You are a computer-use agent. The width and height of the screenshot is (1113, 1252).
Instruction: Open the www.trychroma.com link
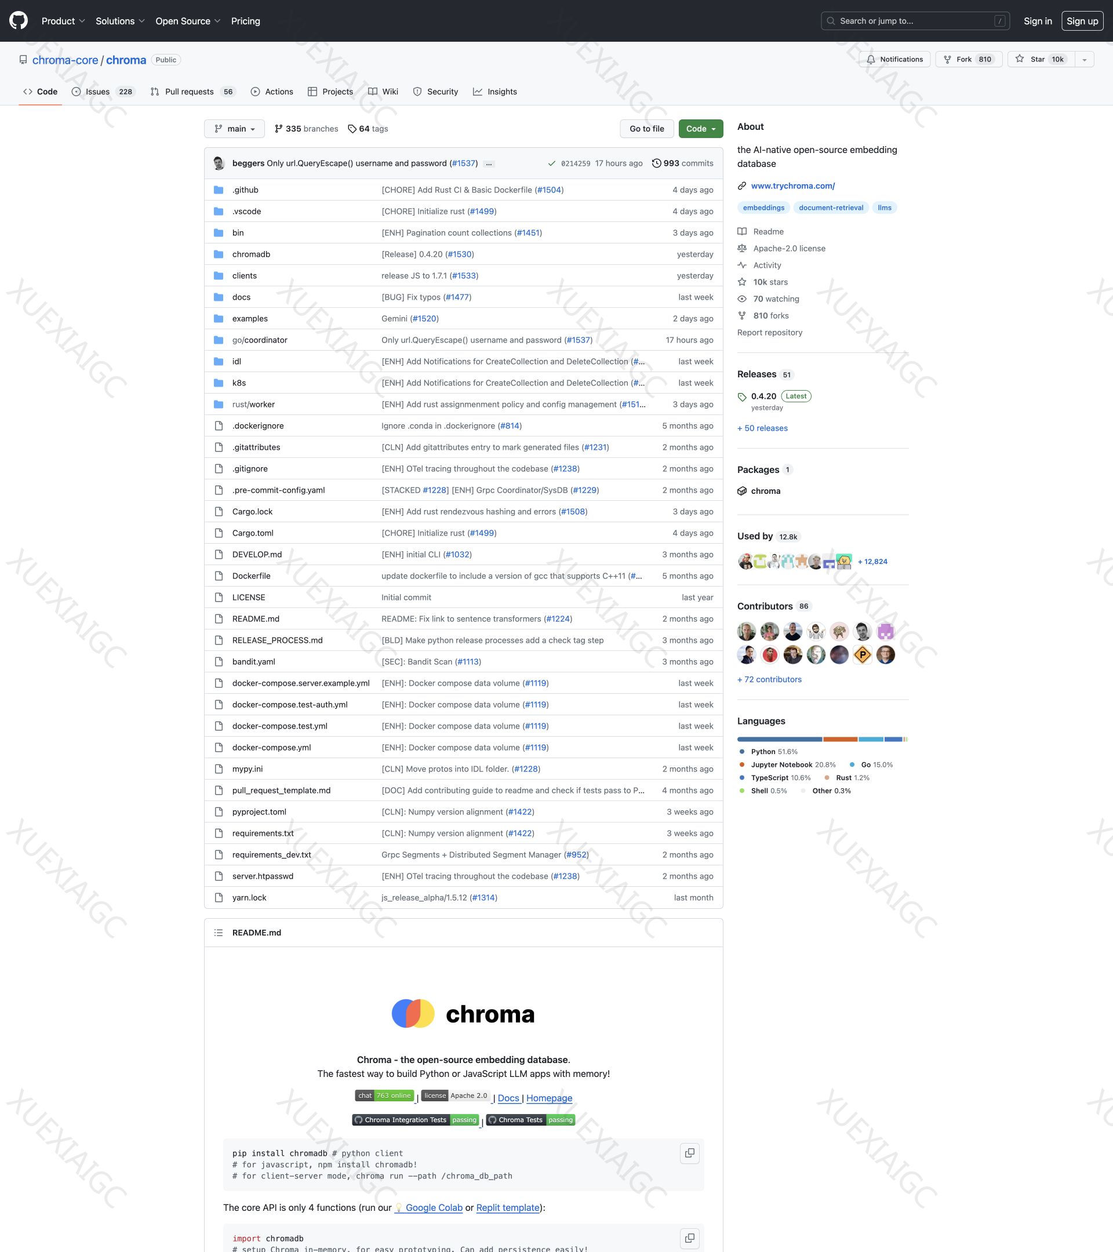pos(792,185)
